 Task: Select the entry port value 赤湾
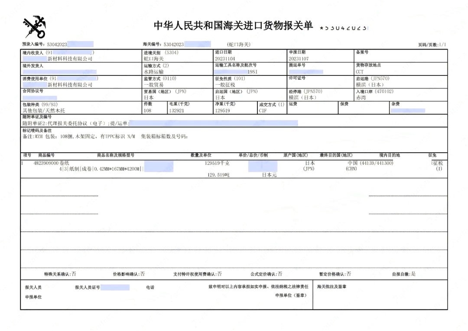tap(361, 98)
